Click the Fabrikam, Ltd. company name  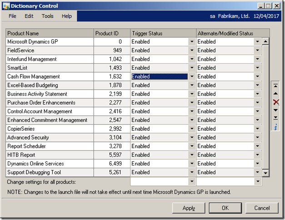coord(234,16)
